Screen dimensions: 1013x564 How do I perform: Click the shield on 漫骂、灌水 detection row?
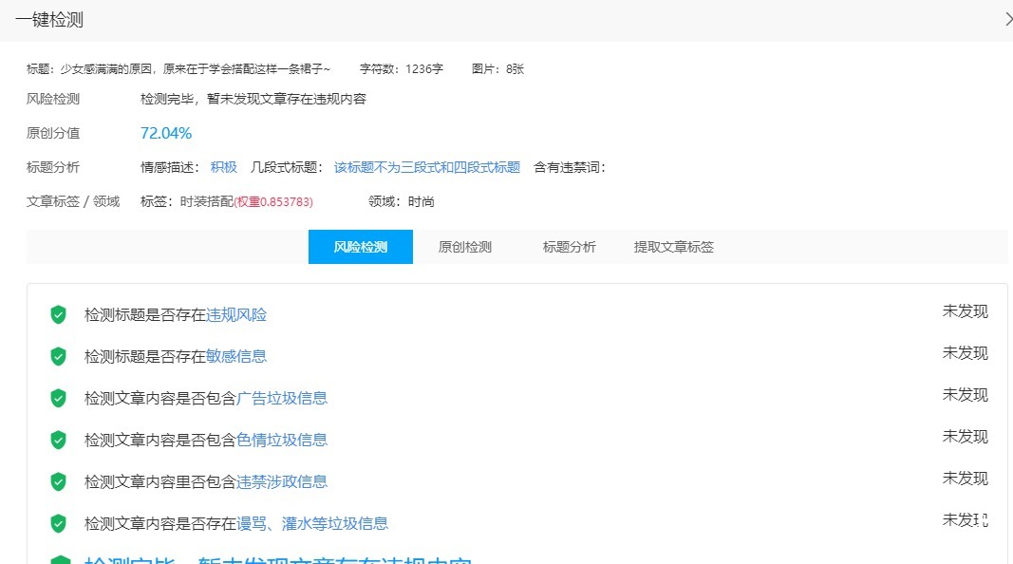[x=58, y=523]
